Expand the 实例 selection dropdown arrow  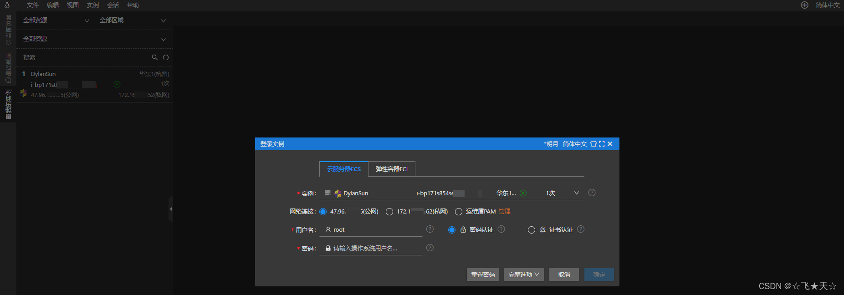577,193
